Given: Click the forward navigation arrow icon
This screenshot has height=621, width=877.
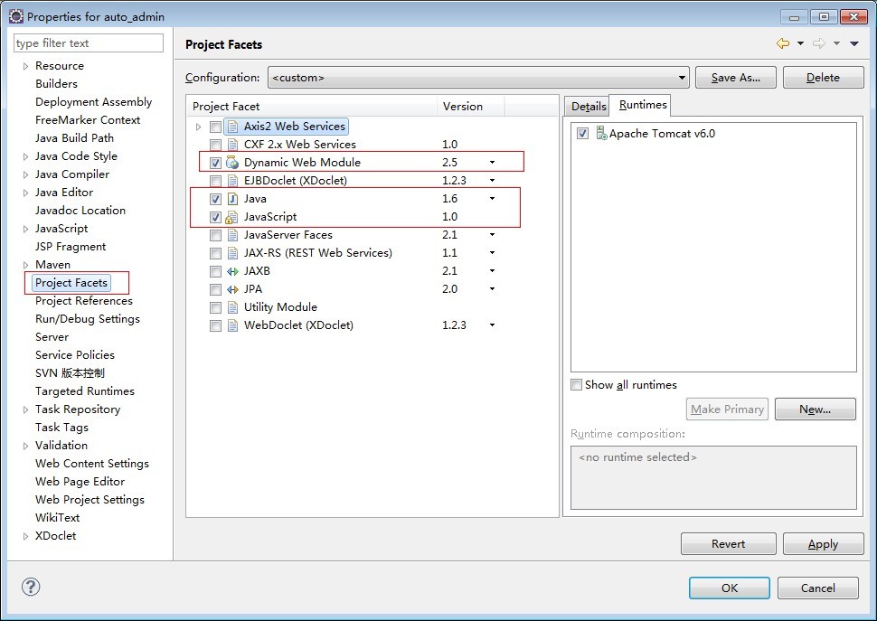Looking at the screenshot, I should pos(819,43).
